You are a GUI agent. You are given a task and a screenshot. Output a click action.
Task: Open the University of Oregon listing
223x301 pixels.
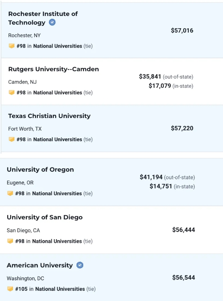tap(40, 170)
